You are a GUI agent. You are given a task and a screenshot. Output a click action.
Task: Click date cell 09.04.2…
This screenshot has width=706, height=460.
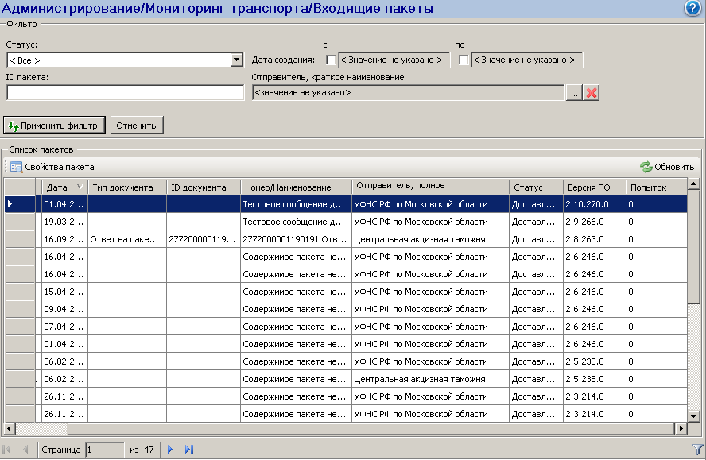[x=64, y=309]
